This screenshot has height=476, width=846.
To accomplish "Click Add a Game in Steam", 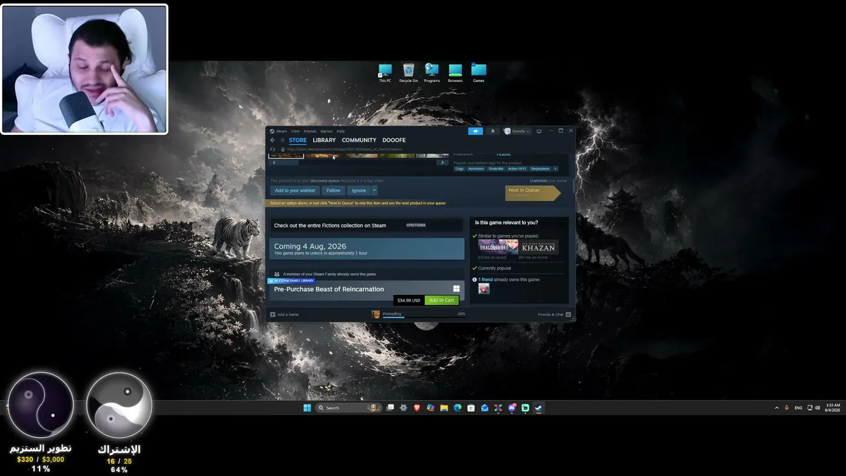I will (x=285, y=314).
